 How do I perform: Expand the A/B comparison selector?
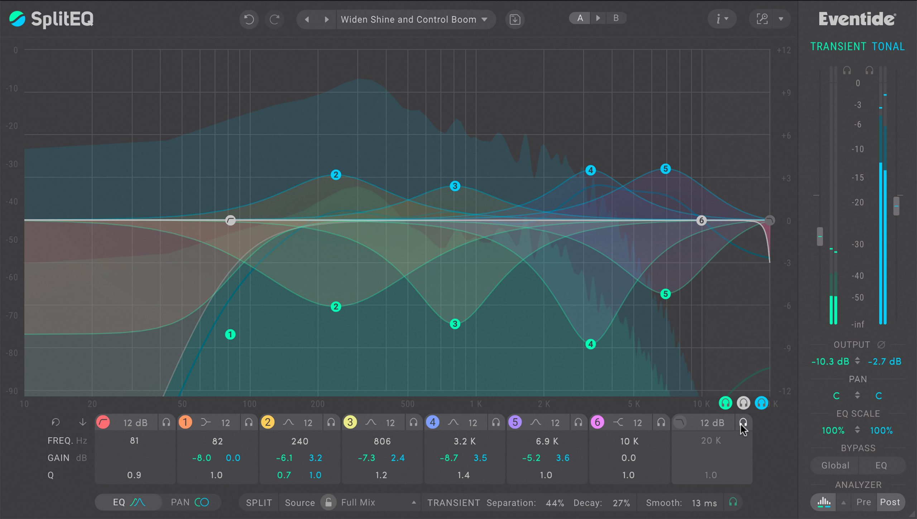pyautogui.click(x=598, y=18)
